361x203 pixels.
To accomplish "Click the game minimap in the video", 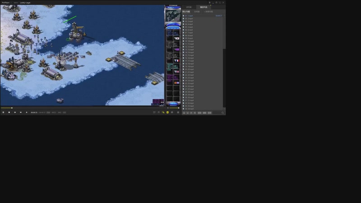I will pos(173,16).
